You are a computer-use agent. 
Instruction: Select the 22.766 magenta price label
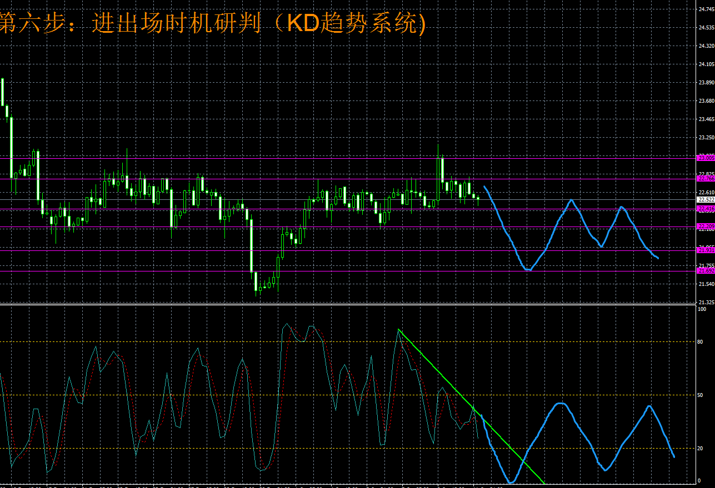(706, 179)
